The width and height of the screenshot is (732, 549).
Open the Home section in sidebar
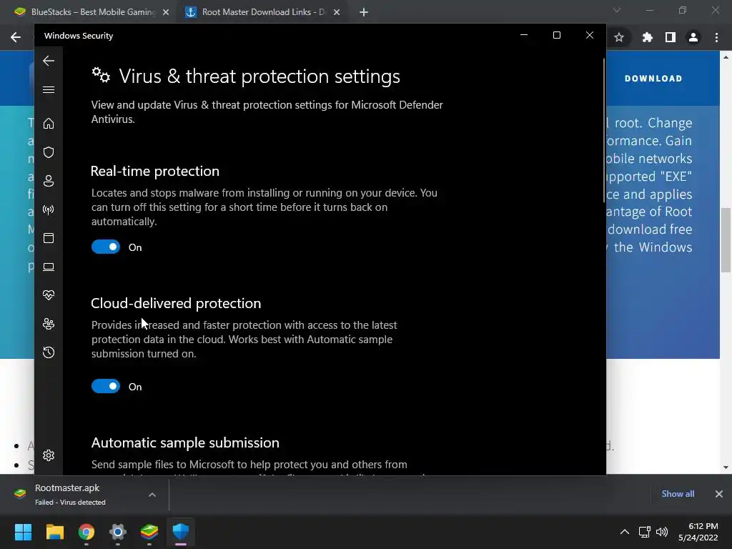49,123
